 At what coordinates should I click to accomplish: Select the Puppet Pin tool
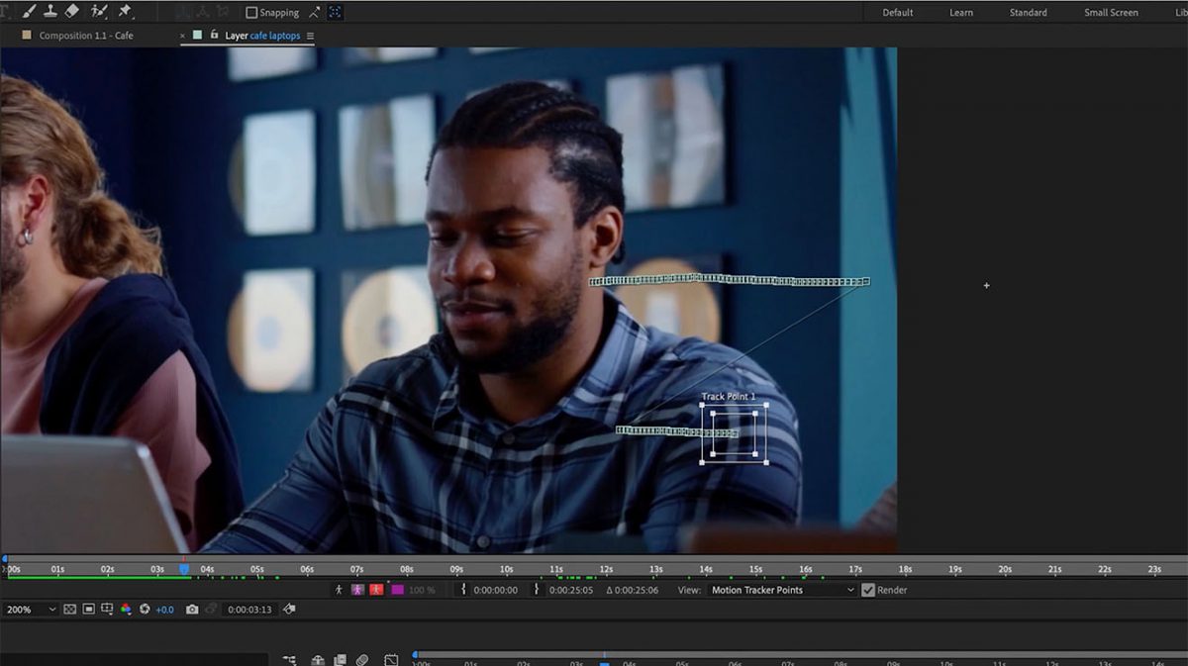point(125,12)
